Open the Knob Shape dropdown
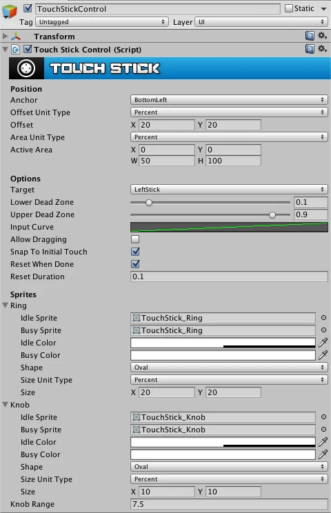The image size is (331, 513). point(229,467)
